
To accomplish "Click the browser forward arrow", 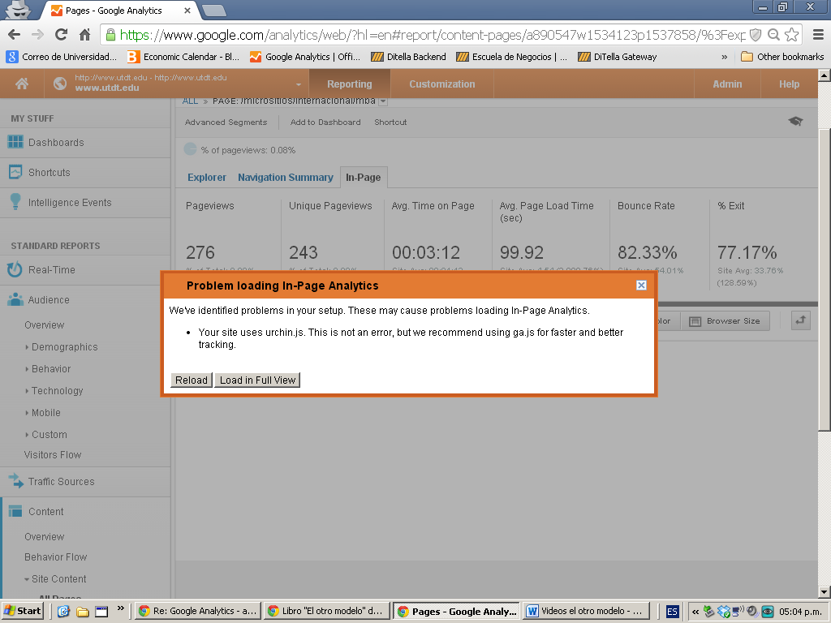I will click(37, 35).
